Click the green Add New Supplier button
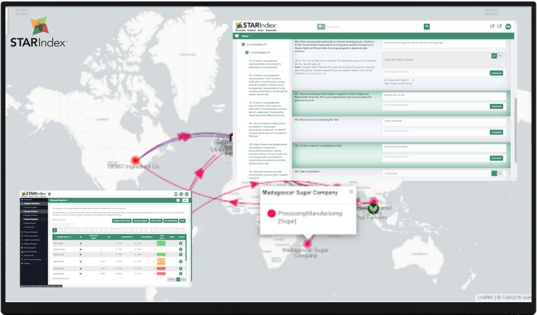 pyautogui.click(x=141, y=221)
